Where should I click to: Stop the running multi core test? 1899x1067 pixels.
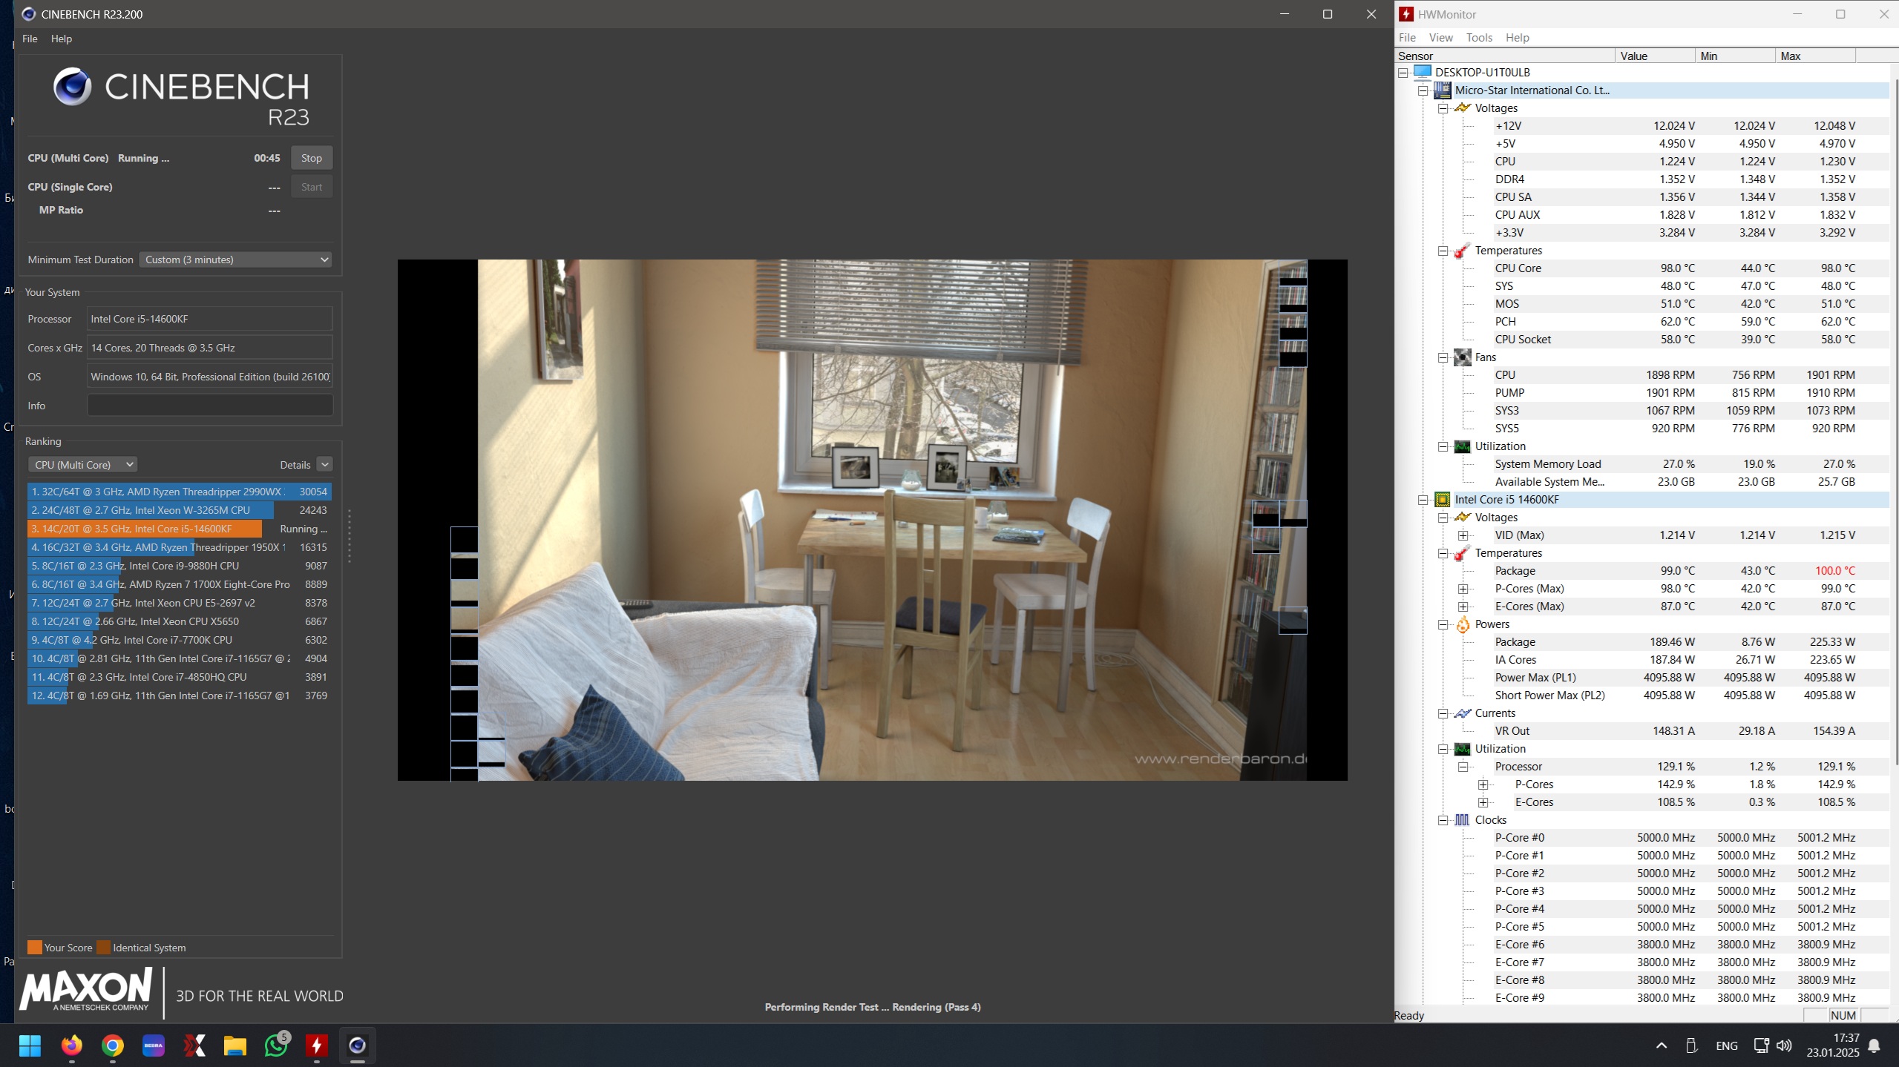click(x=312, y=158)
